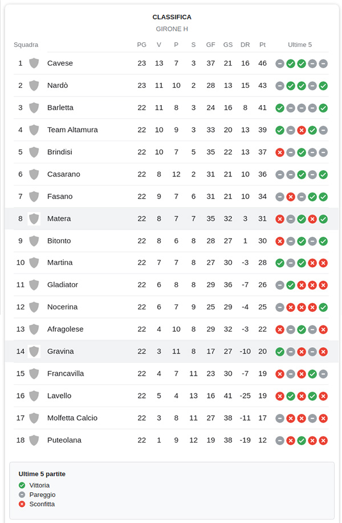Click Barletta's first green win icon

tap(280, 108)
